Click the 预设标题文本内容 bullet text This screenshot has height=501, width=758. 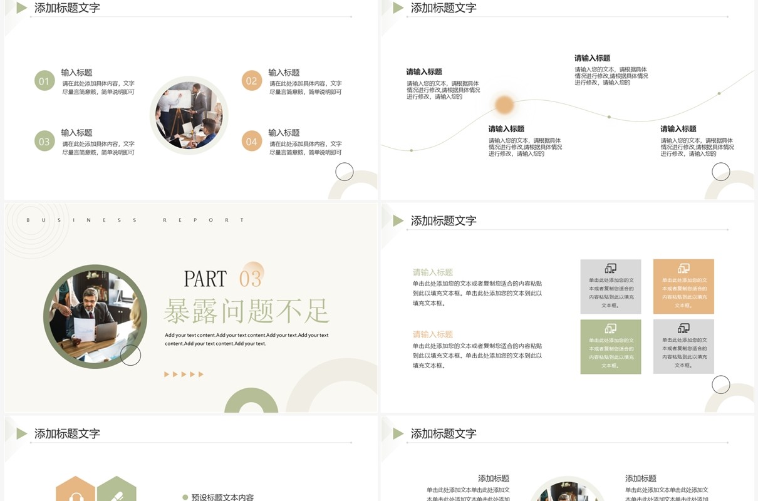coord(222,497)
